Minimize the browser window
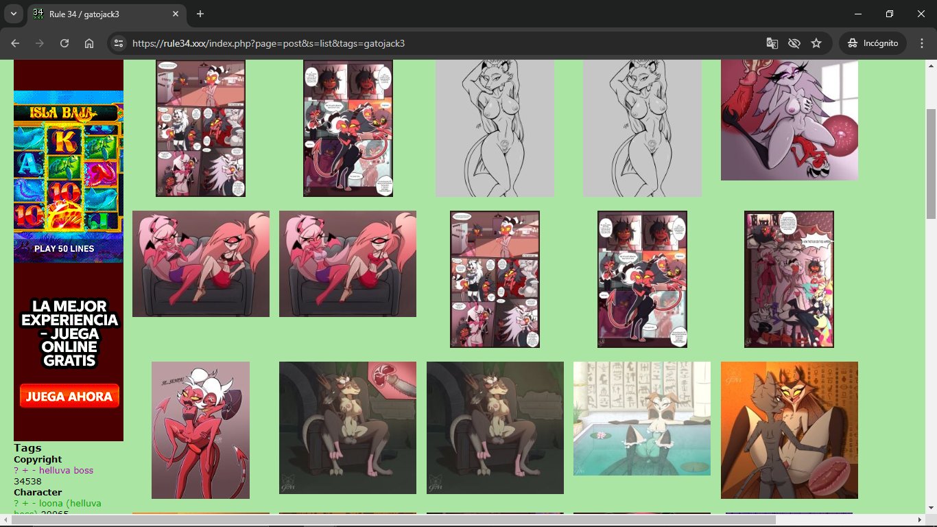937x527 pixels. pyautogui.click(x=858, y=14)
